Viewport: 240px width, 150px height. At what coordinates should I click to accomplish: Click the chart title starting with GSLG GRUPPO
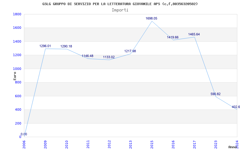click(120, 4)
